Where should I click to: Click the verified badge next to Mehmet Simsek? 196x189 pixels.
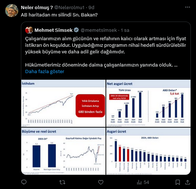(x=76, y=30)
